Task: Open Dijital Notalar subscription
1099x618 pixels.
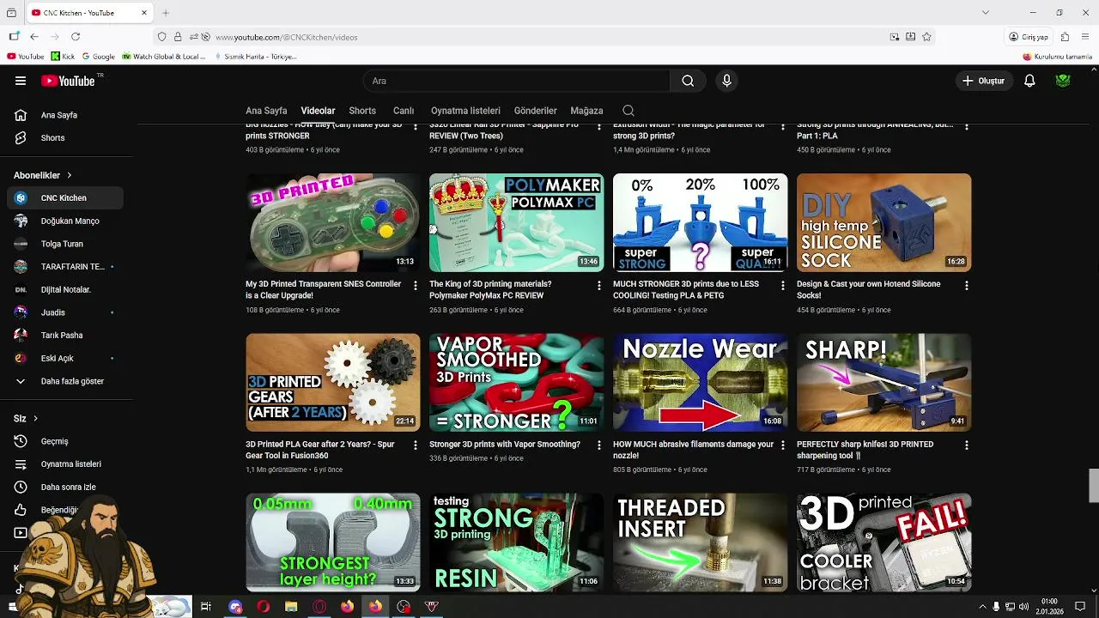Action: point(65,290)
